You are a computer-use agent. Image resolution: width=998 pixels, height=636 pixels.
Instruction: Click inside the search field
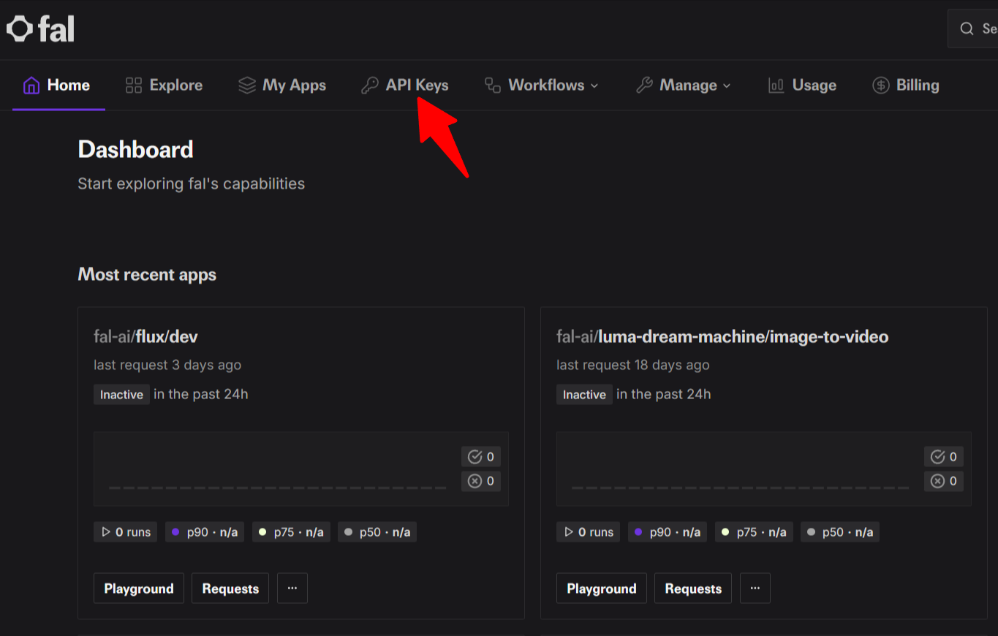(973, 29)
